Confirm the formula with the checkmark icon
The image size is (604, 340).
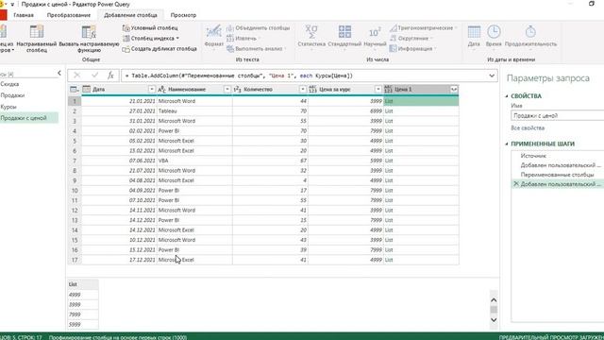click(x=94, y=76)
